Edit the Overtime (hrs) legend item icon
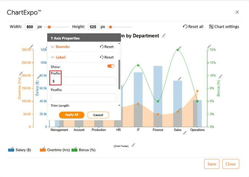The width and height of the screenshot is (249, 177). [x=43, y=149]
